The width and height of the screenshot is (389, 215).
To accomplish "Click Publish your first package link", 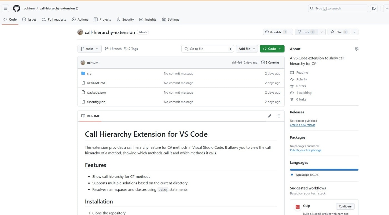I will pyautogui.click(x=306, y=150).
